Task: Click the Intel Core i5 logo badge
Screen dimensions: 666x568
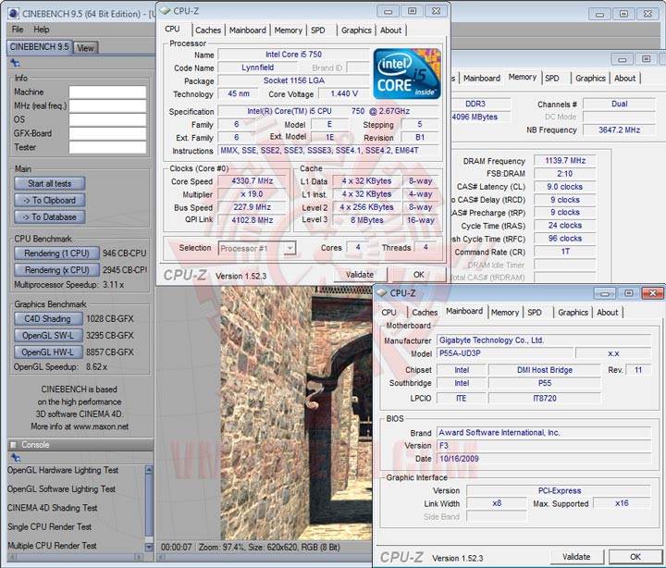Action: pos(407,73)
